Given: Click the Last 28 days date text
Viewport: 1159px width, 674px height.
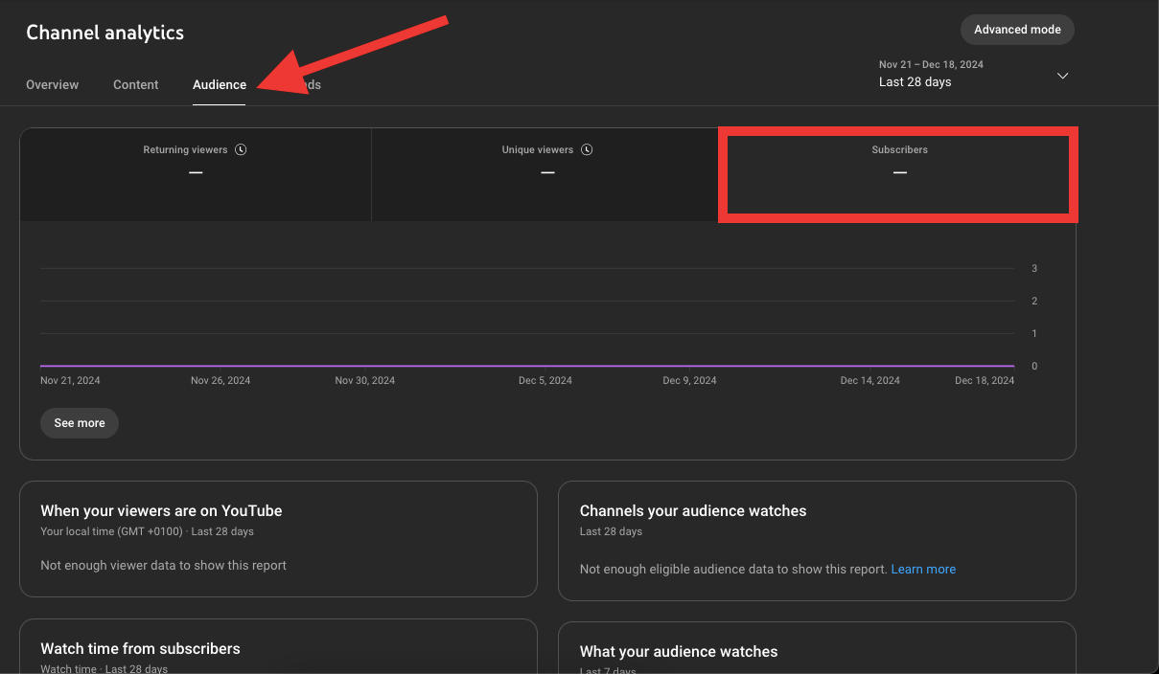Looking at the screenshot, I should (915, 81).
